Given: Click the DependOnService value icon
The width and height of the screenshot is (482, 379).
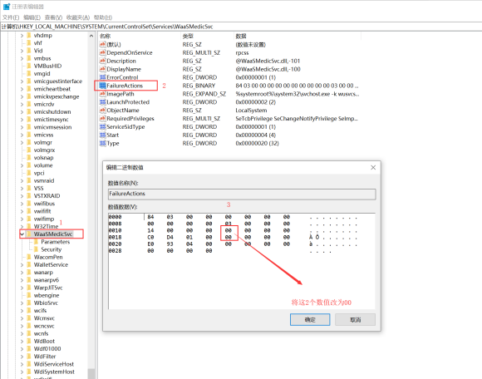Looking at the screenshot, I should (103, 52).
